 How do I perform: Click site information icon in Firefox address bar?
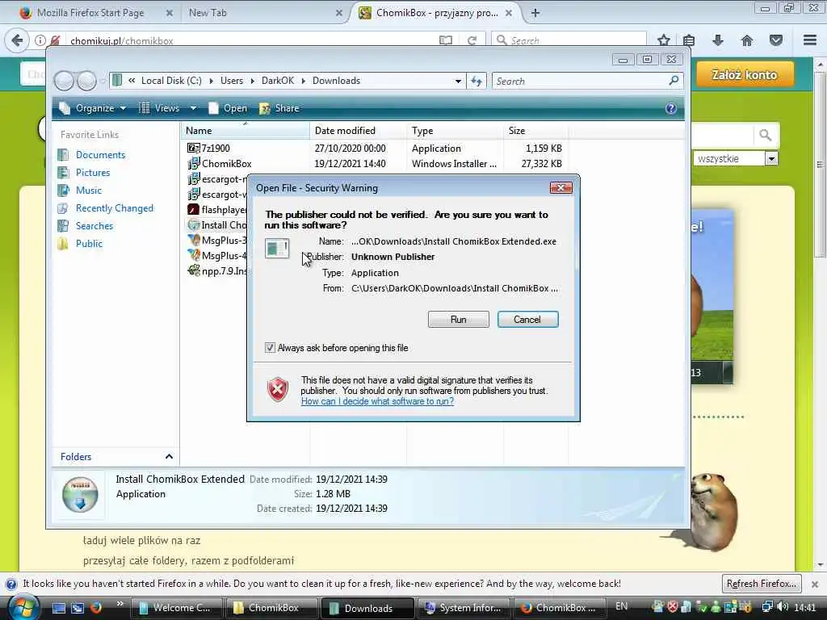40,40
